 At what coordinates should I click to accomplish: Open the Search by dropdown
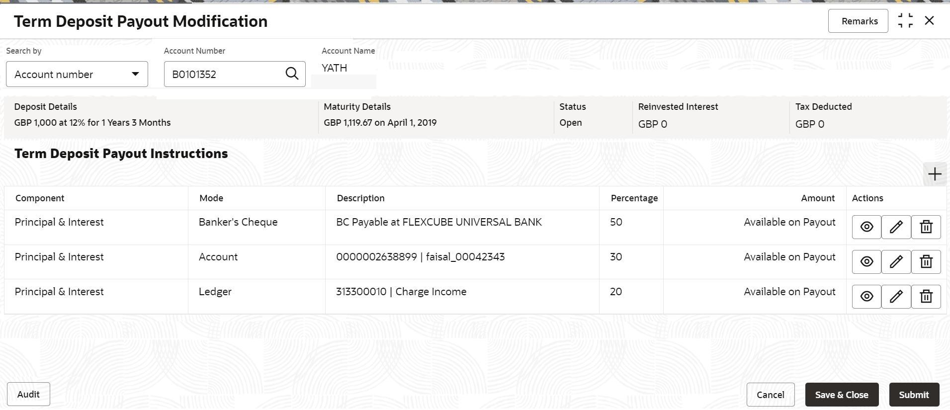(x=77, y=74)
